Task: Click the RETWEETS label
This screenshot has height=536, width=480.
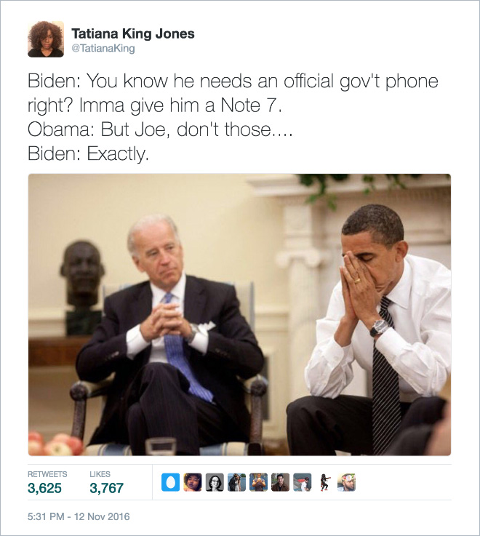Action: (x=47, y=474)
